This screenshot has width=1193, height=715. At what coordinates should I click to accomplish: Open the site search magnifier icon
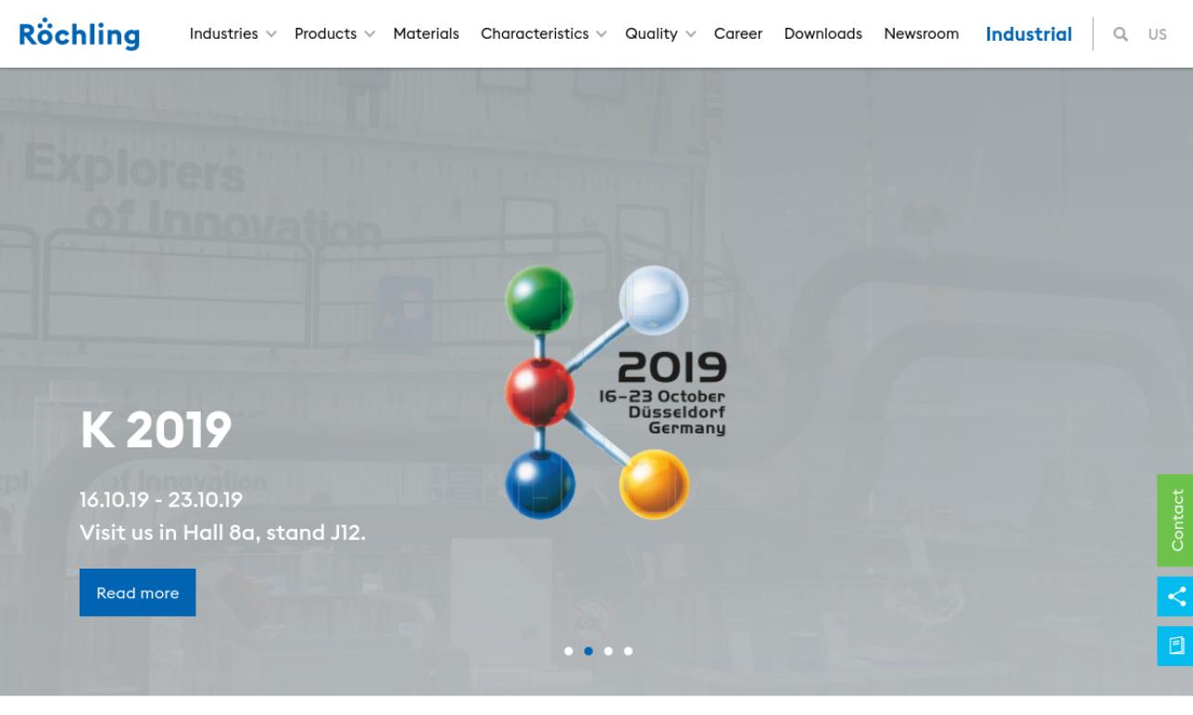[x=1120, y=33]
